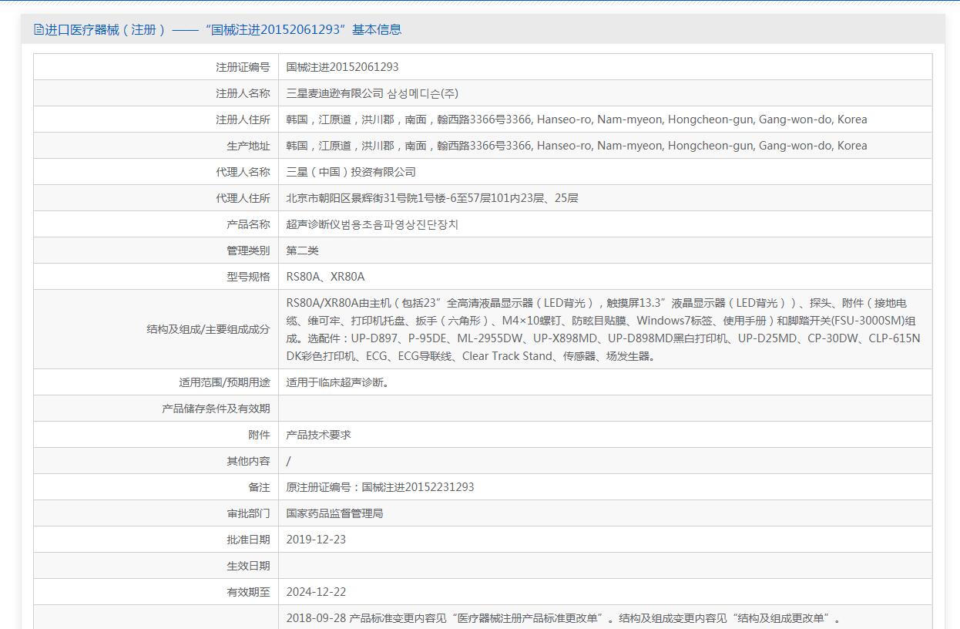Click the document icon before the page title
The width and height of the screenshot is (960, 629).
tap(39, 30)
